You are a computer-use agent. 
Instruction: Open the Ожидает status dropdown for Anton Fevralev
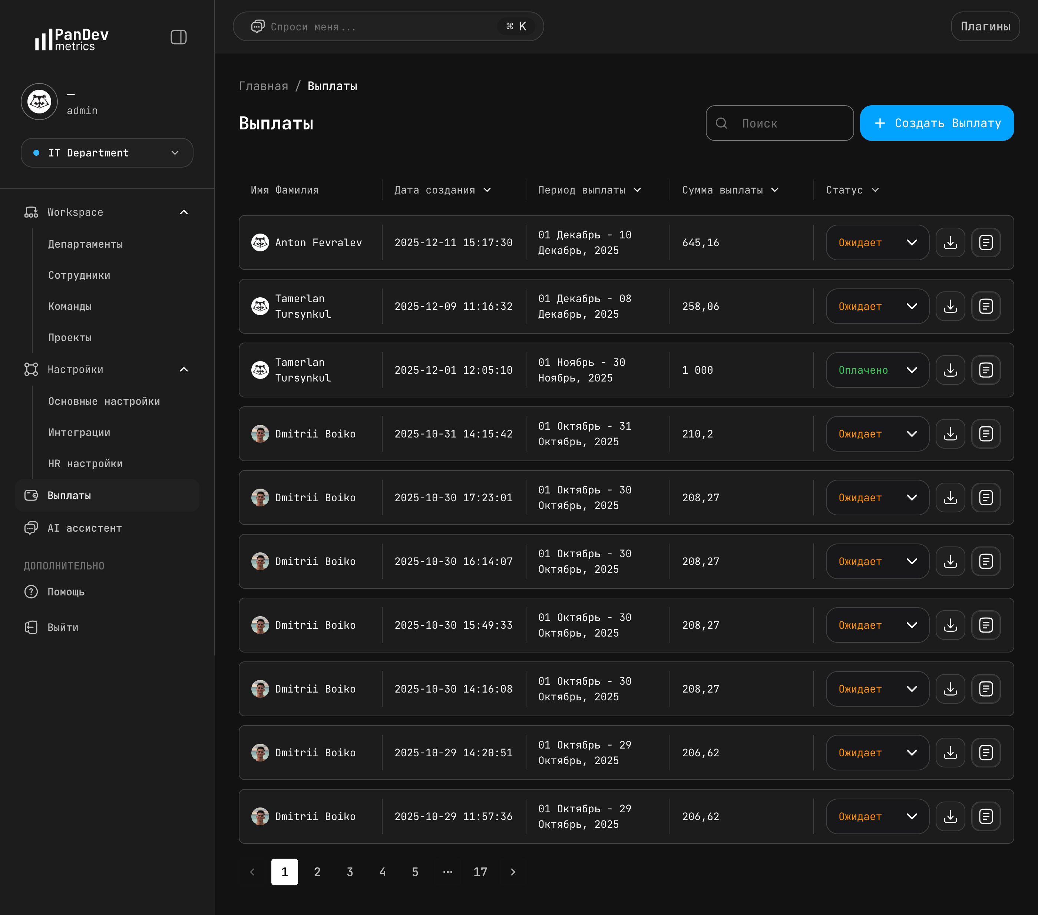877,242
